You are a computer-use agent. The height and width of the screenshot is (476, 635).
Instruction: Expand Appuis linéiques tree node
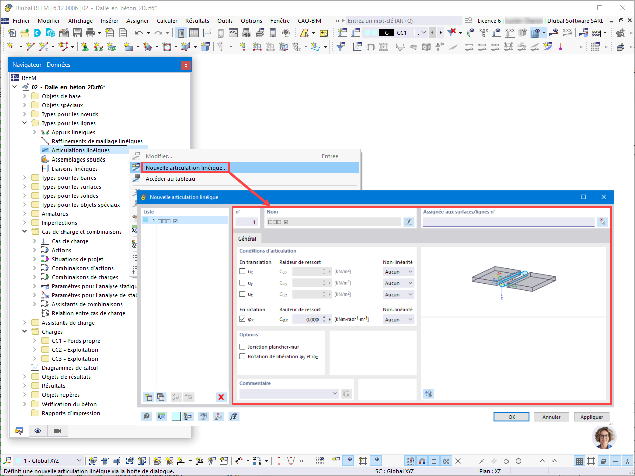[x=34, y=132]
